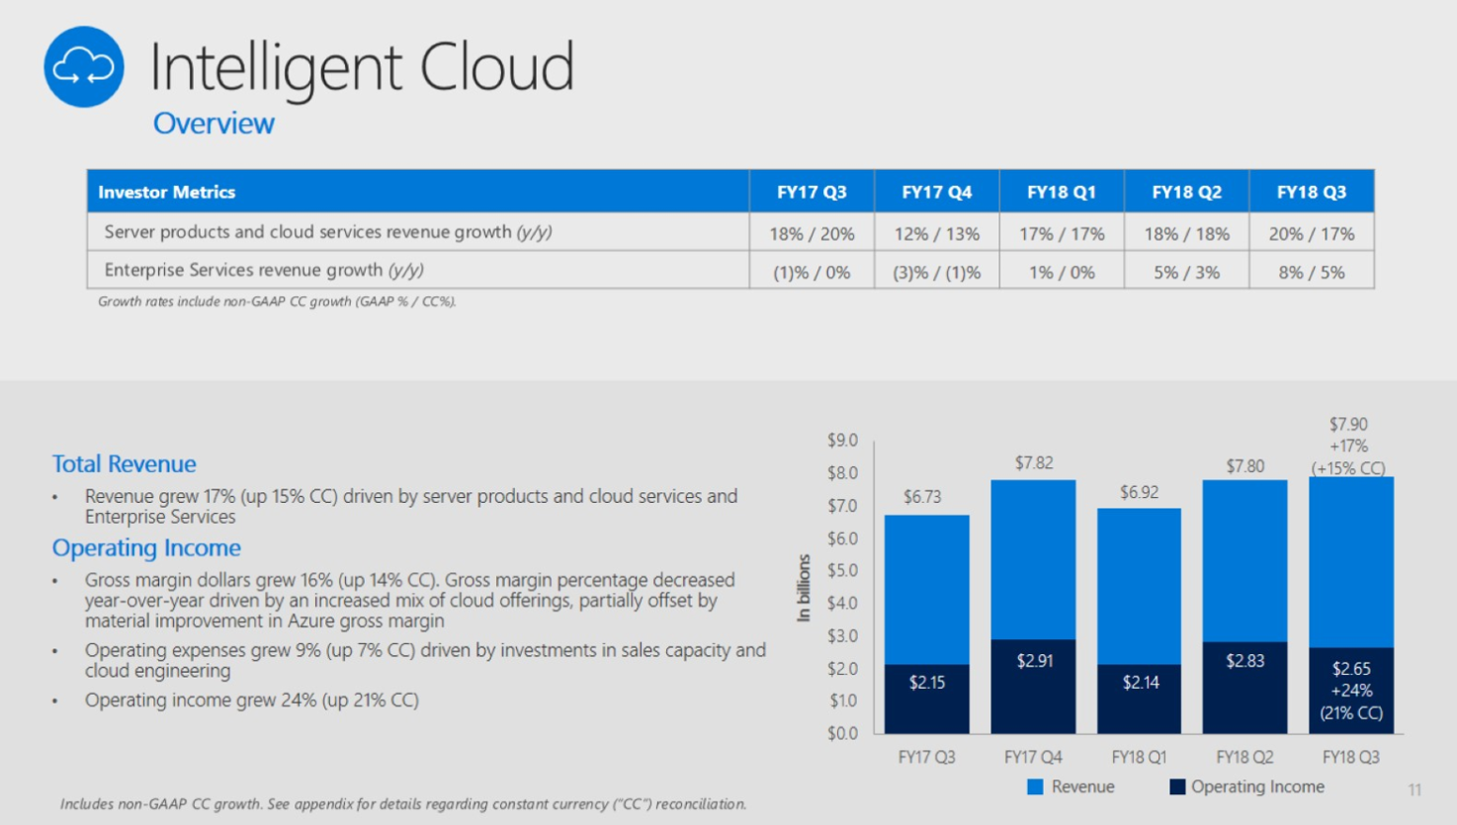The height and width of the screenshot is (825, 1457).
Task: Click the 'FY18 Q2' table column header
Action: pyautogui.click(x=1186, y=192)
